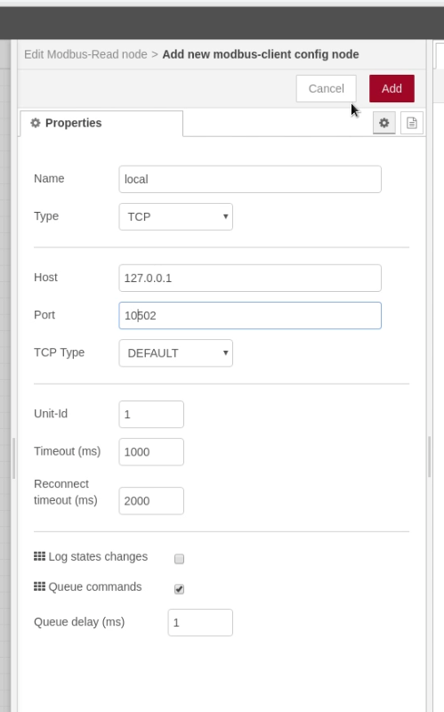Switch to the Properties tab

pyautogui.click(x=101, y=123)
